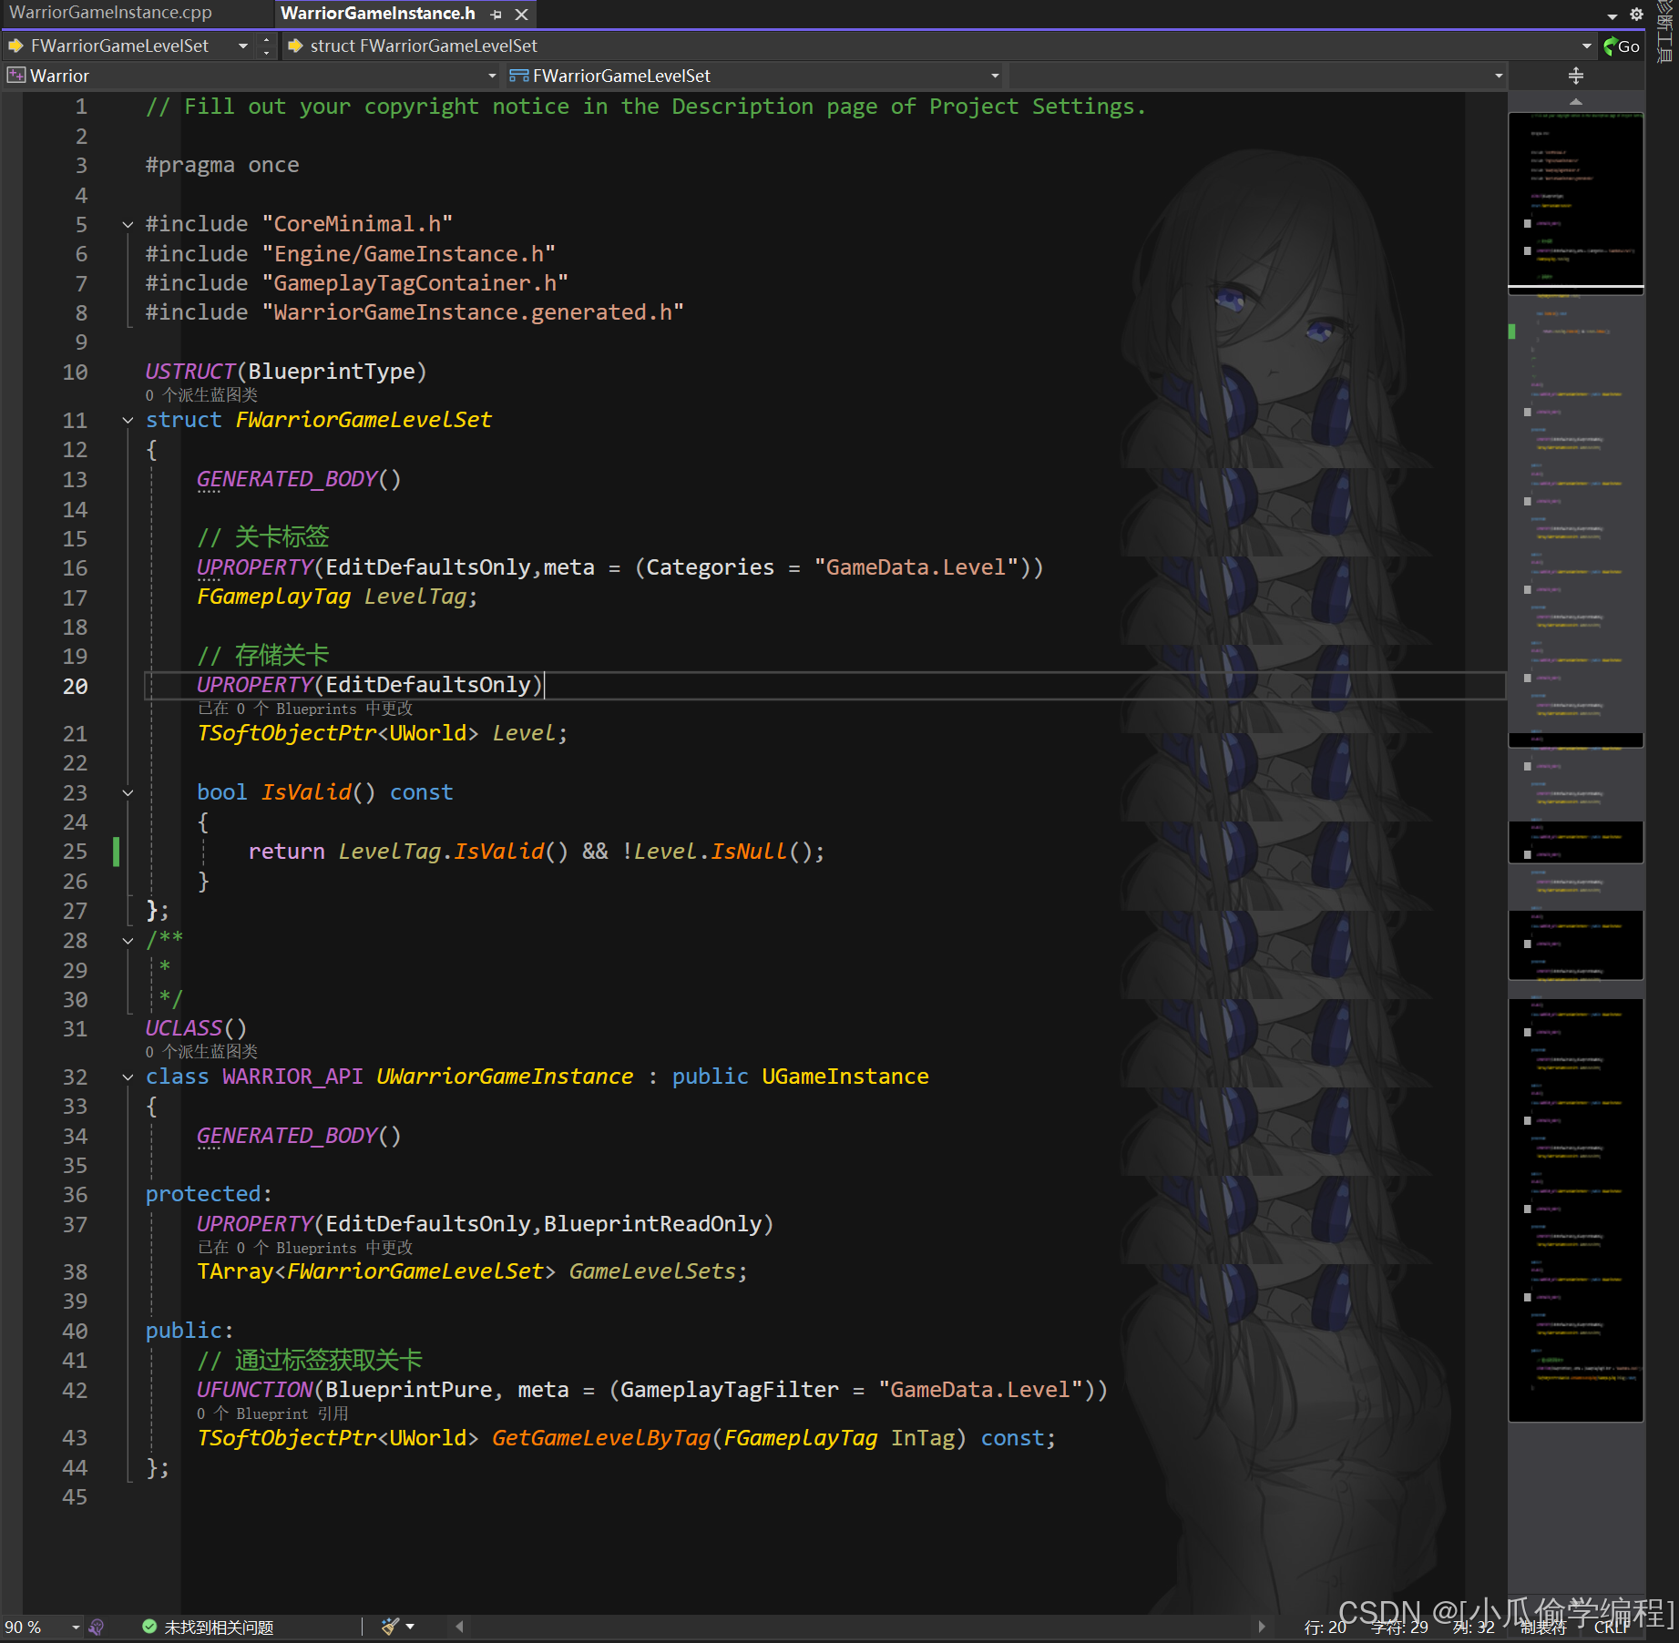Image resolution: width=1679 pixels, height=1643 pixels.
Task: Click the green change marker beside line 25
Action: (x=116, y=852)
